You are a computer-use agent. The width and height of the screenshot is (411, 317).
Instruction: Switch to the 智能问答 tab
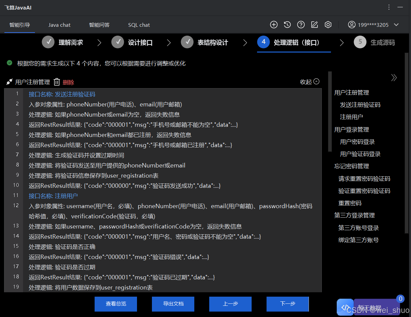[99, 25]
